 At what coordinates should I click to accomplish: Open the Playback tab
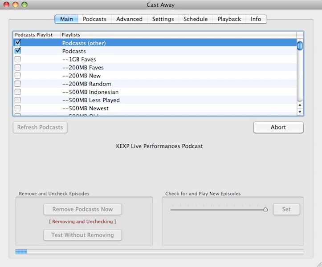tap(229, 19)
